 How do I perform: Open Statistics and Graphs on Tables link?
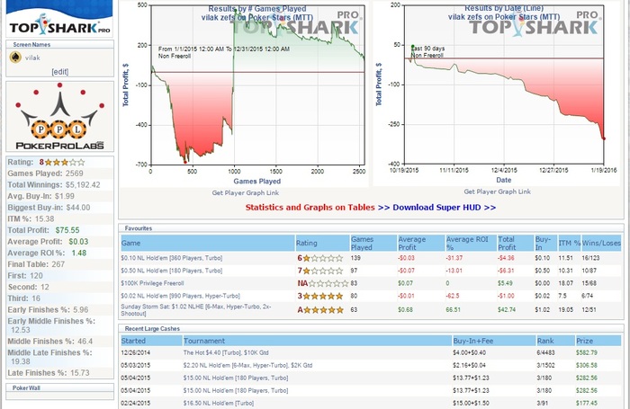[310, 208]
